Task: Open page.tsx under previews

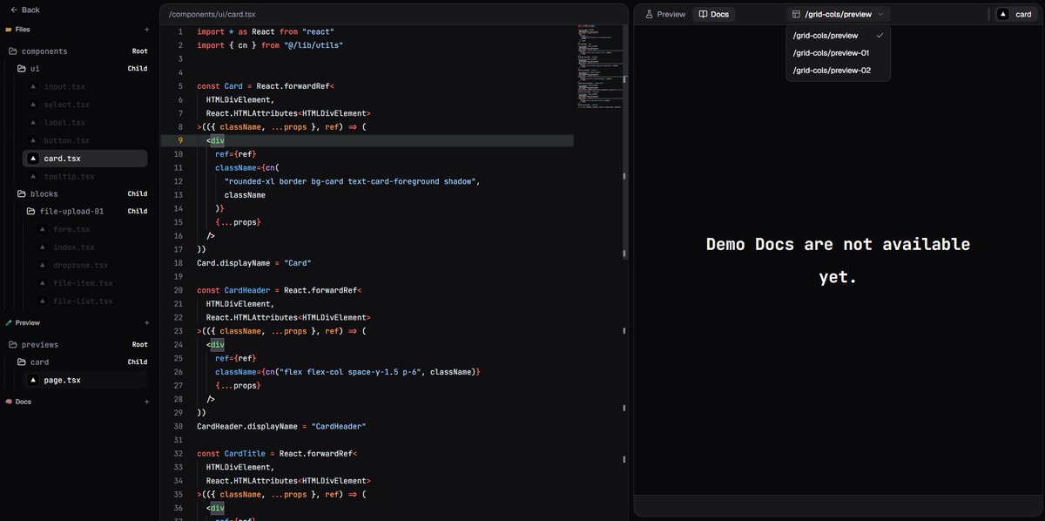Action: click(x=84, y=380)
